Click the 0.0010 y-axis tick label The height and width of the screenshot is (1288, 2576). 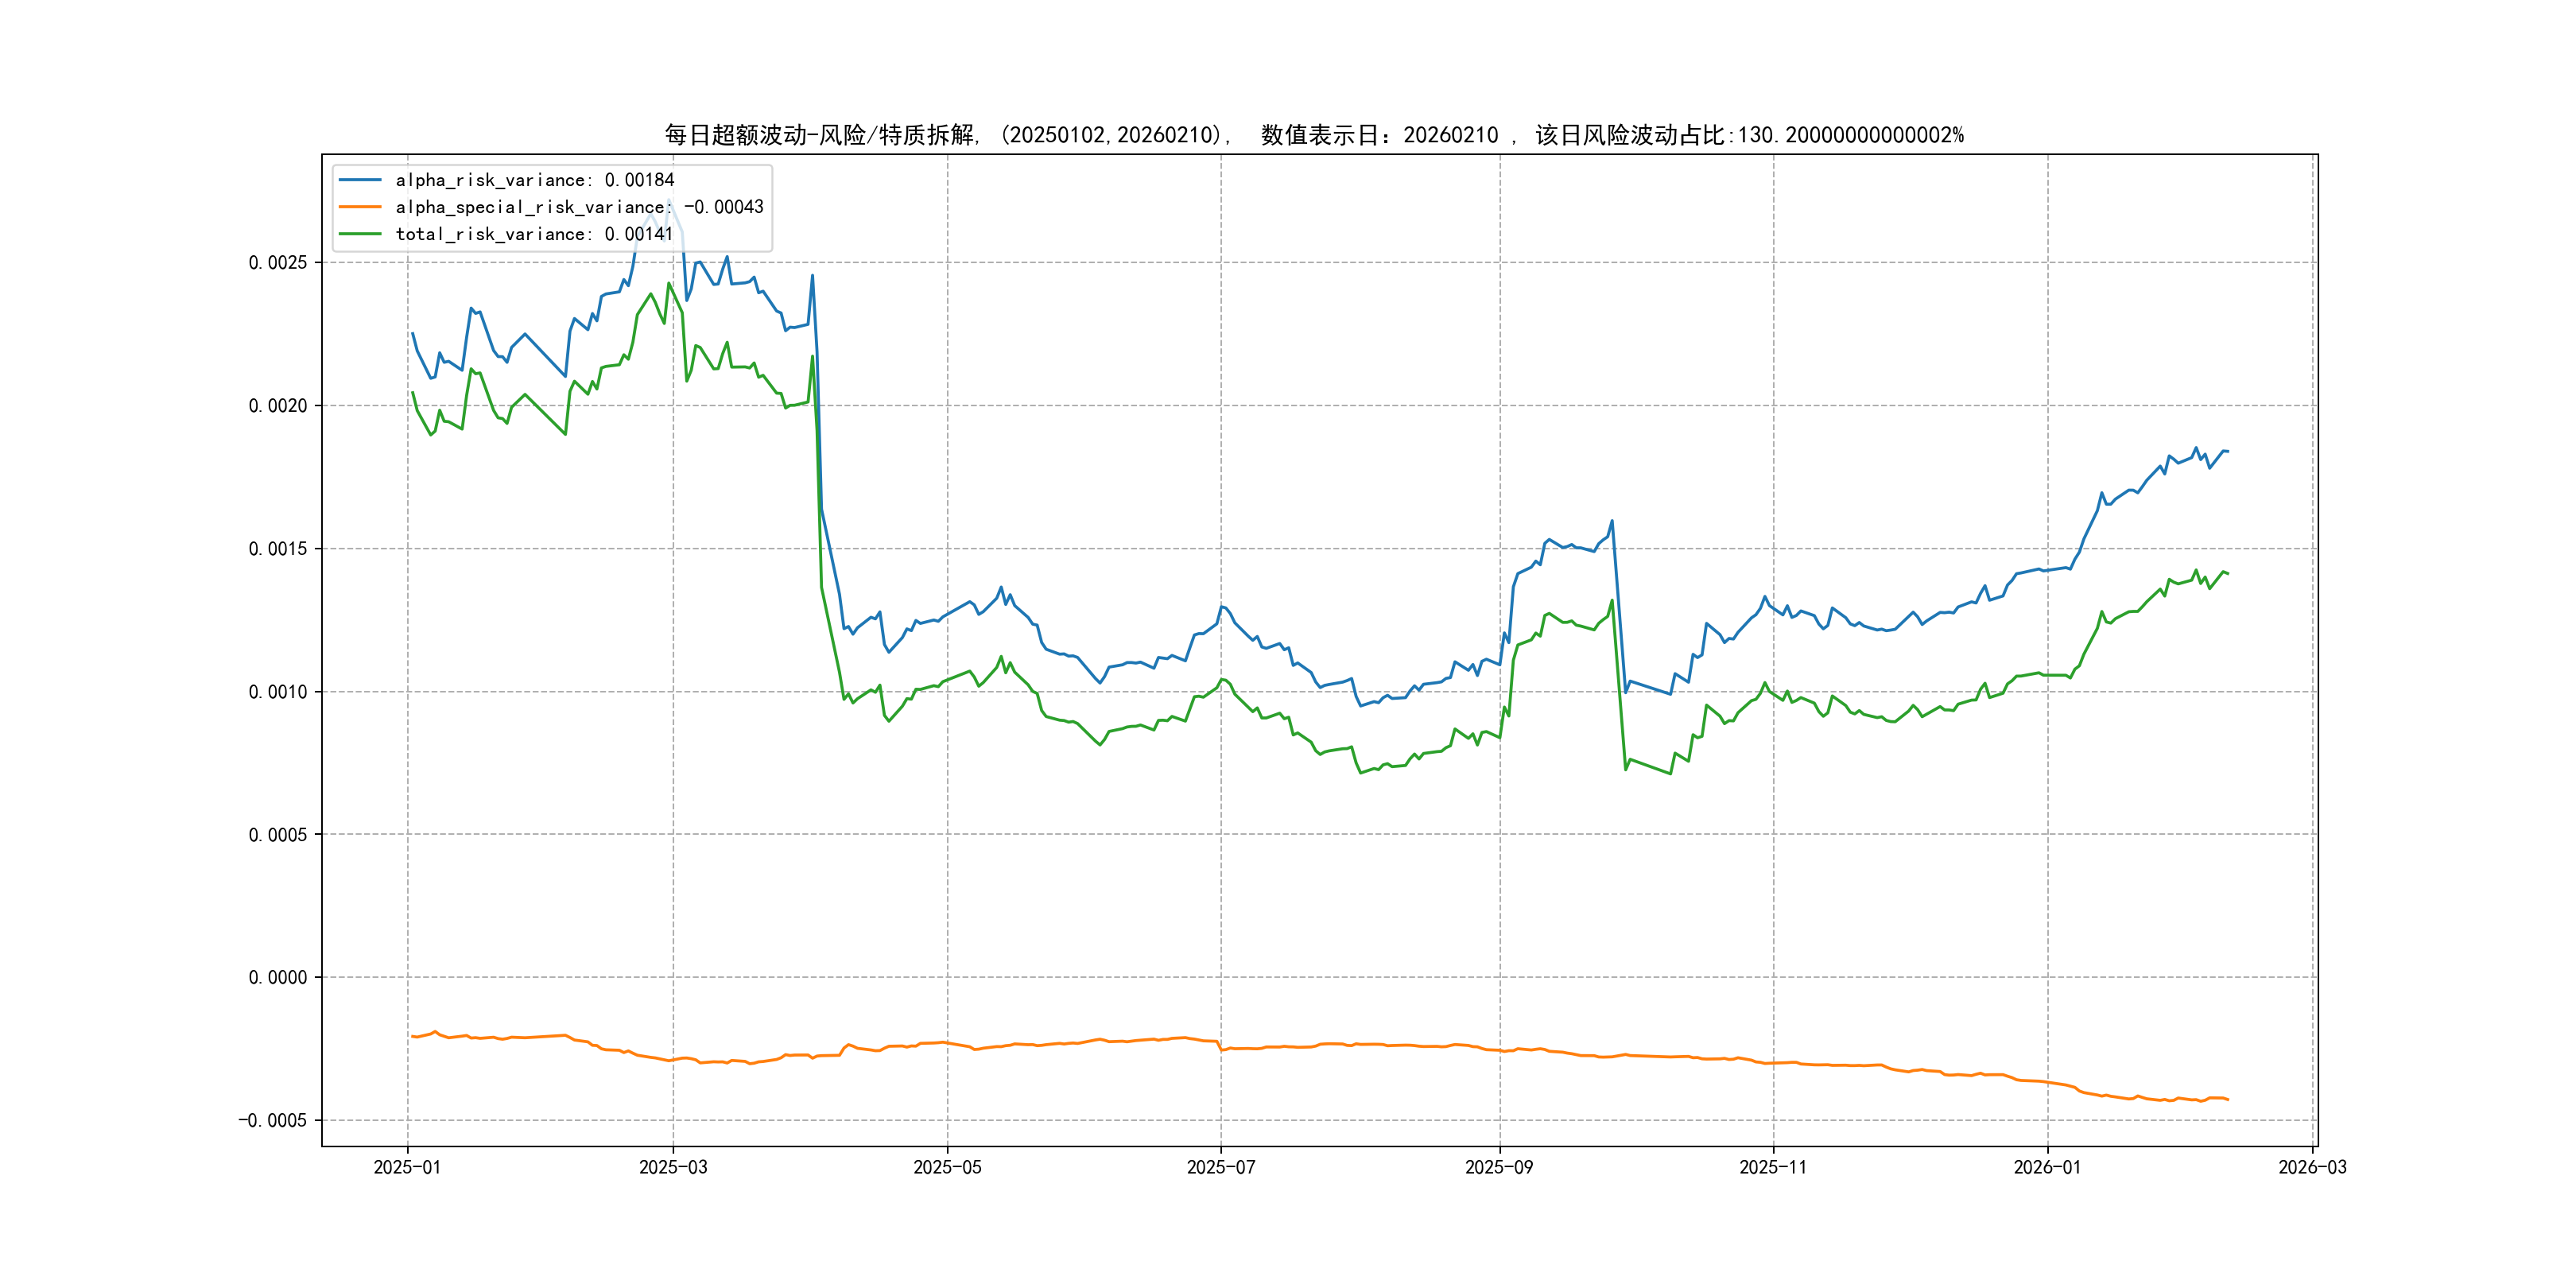(x=278, y=692)
